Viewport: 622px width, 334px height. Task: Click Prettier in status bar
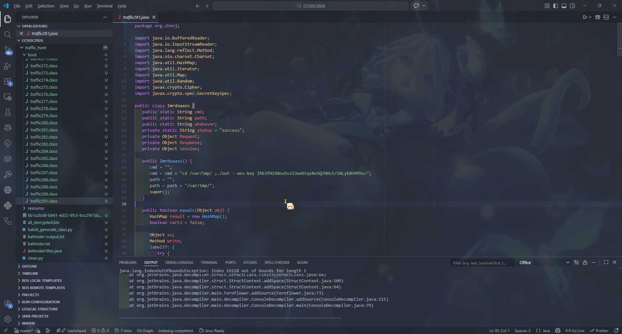[x=599, y=330]
